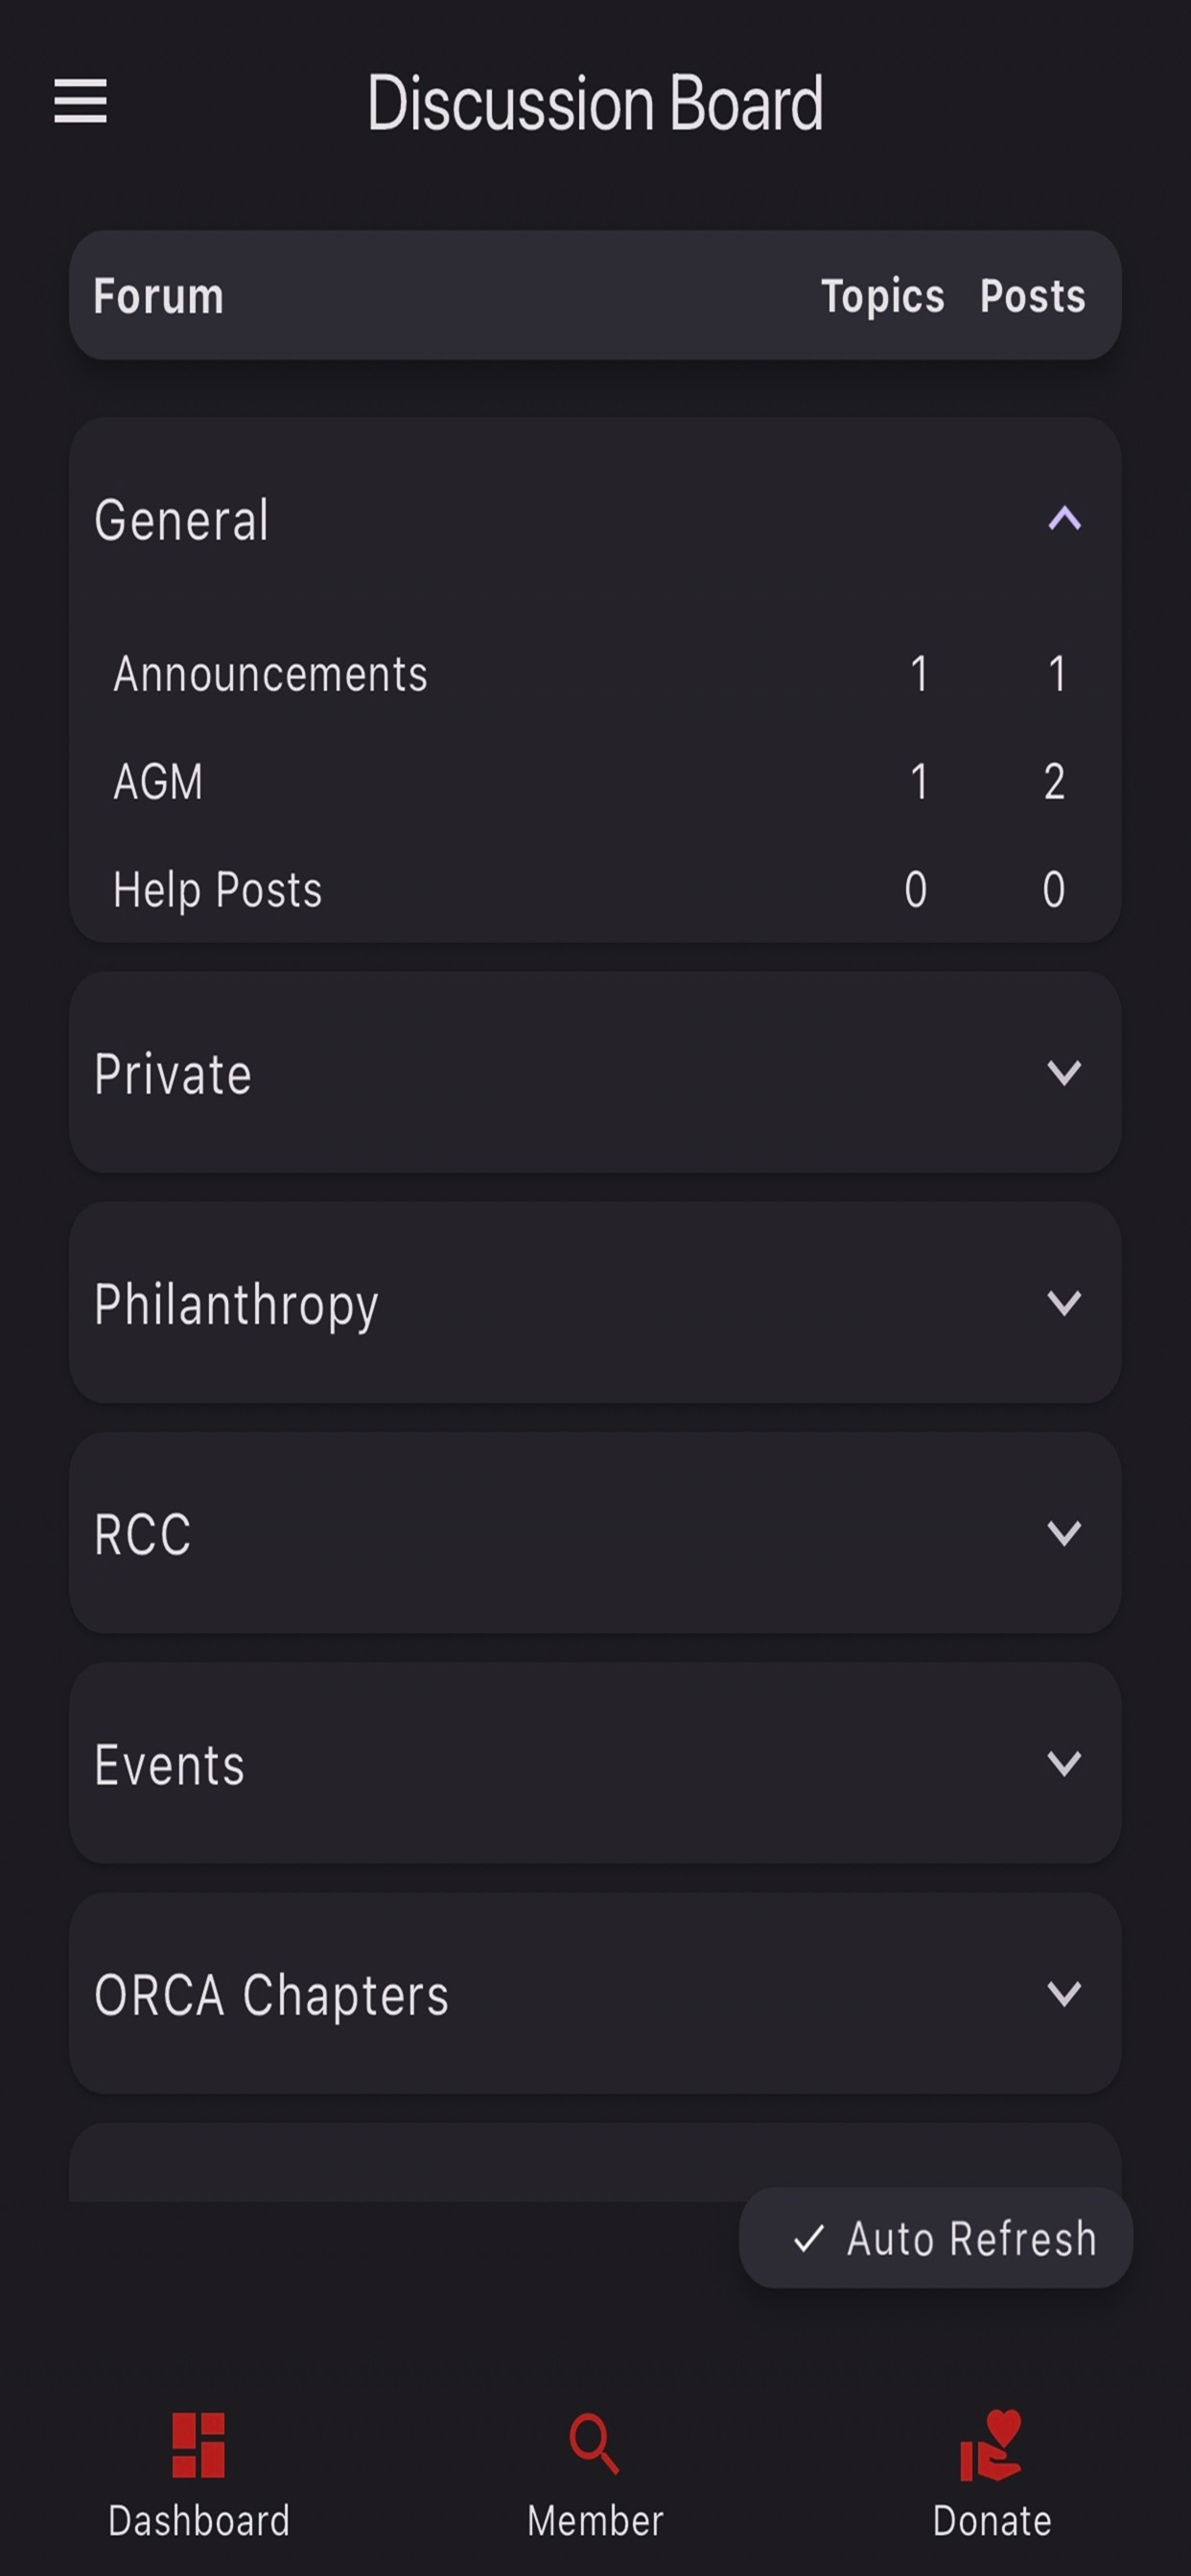Click the Topics column header

point(881,296)
